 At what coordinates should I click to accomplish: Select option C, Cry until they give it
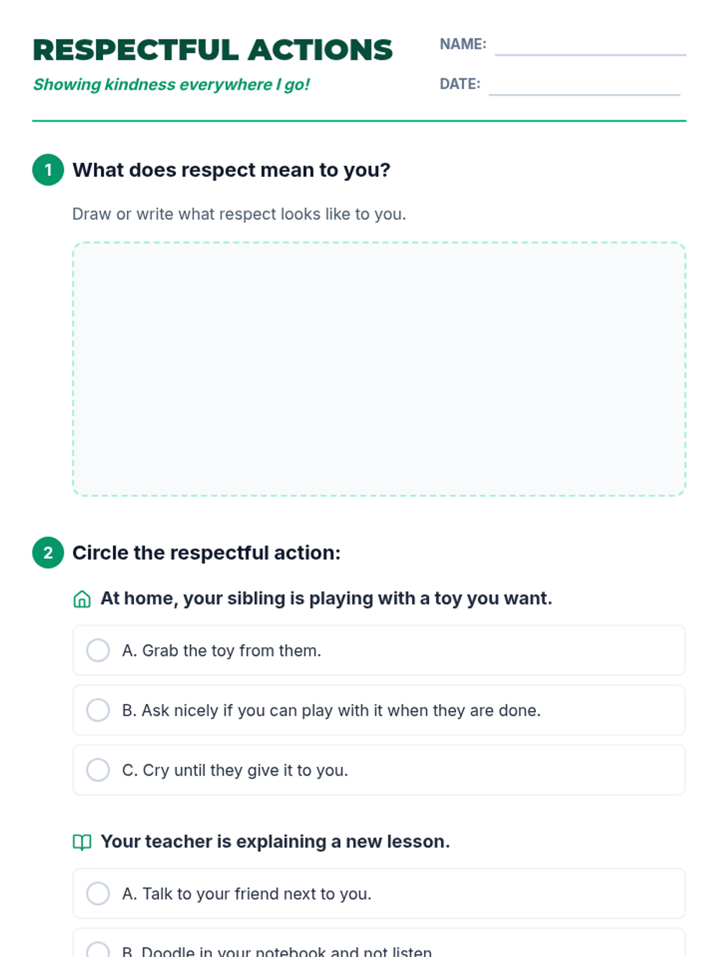(98, 770)
